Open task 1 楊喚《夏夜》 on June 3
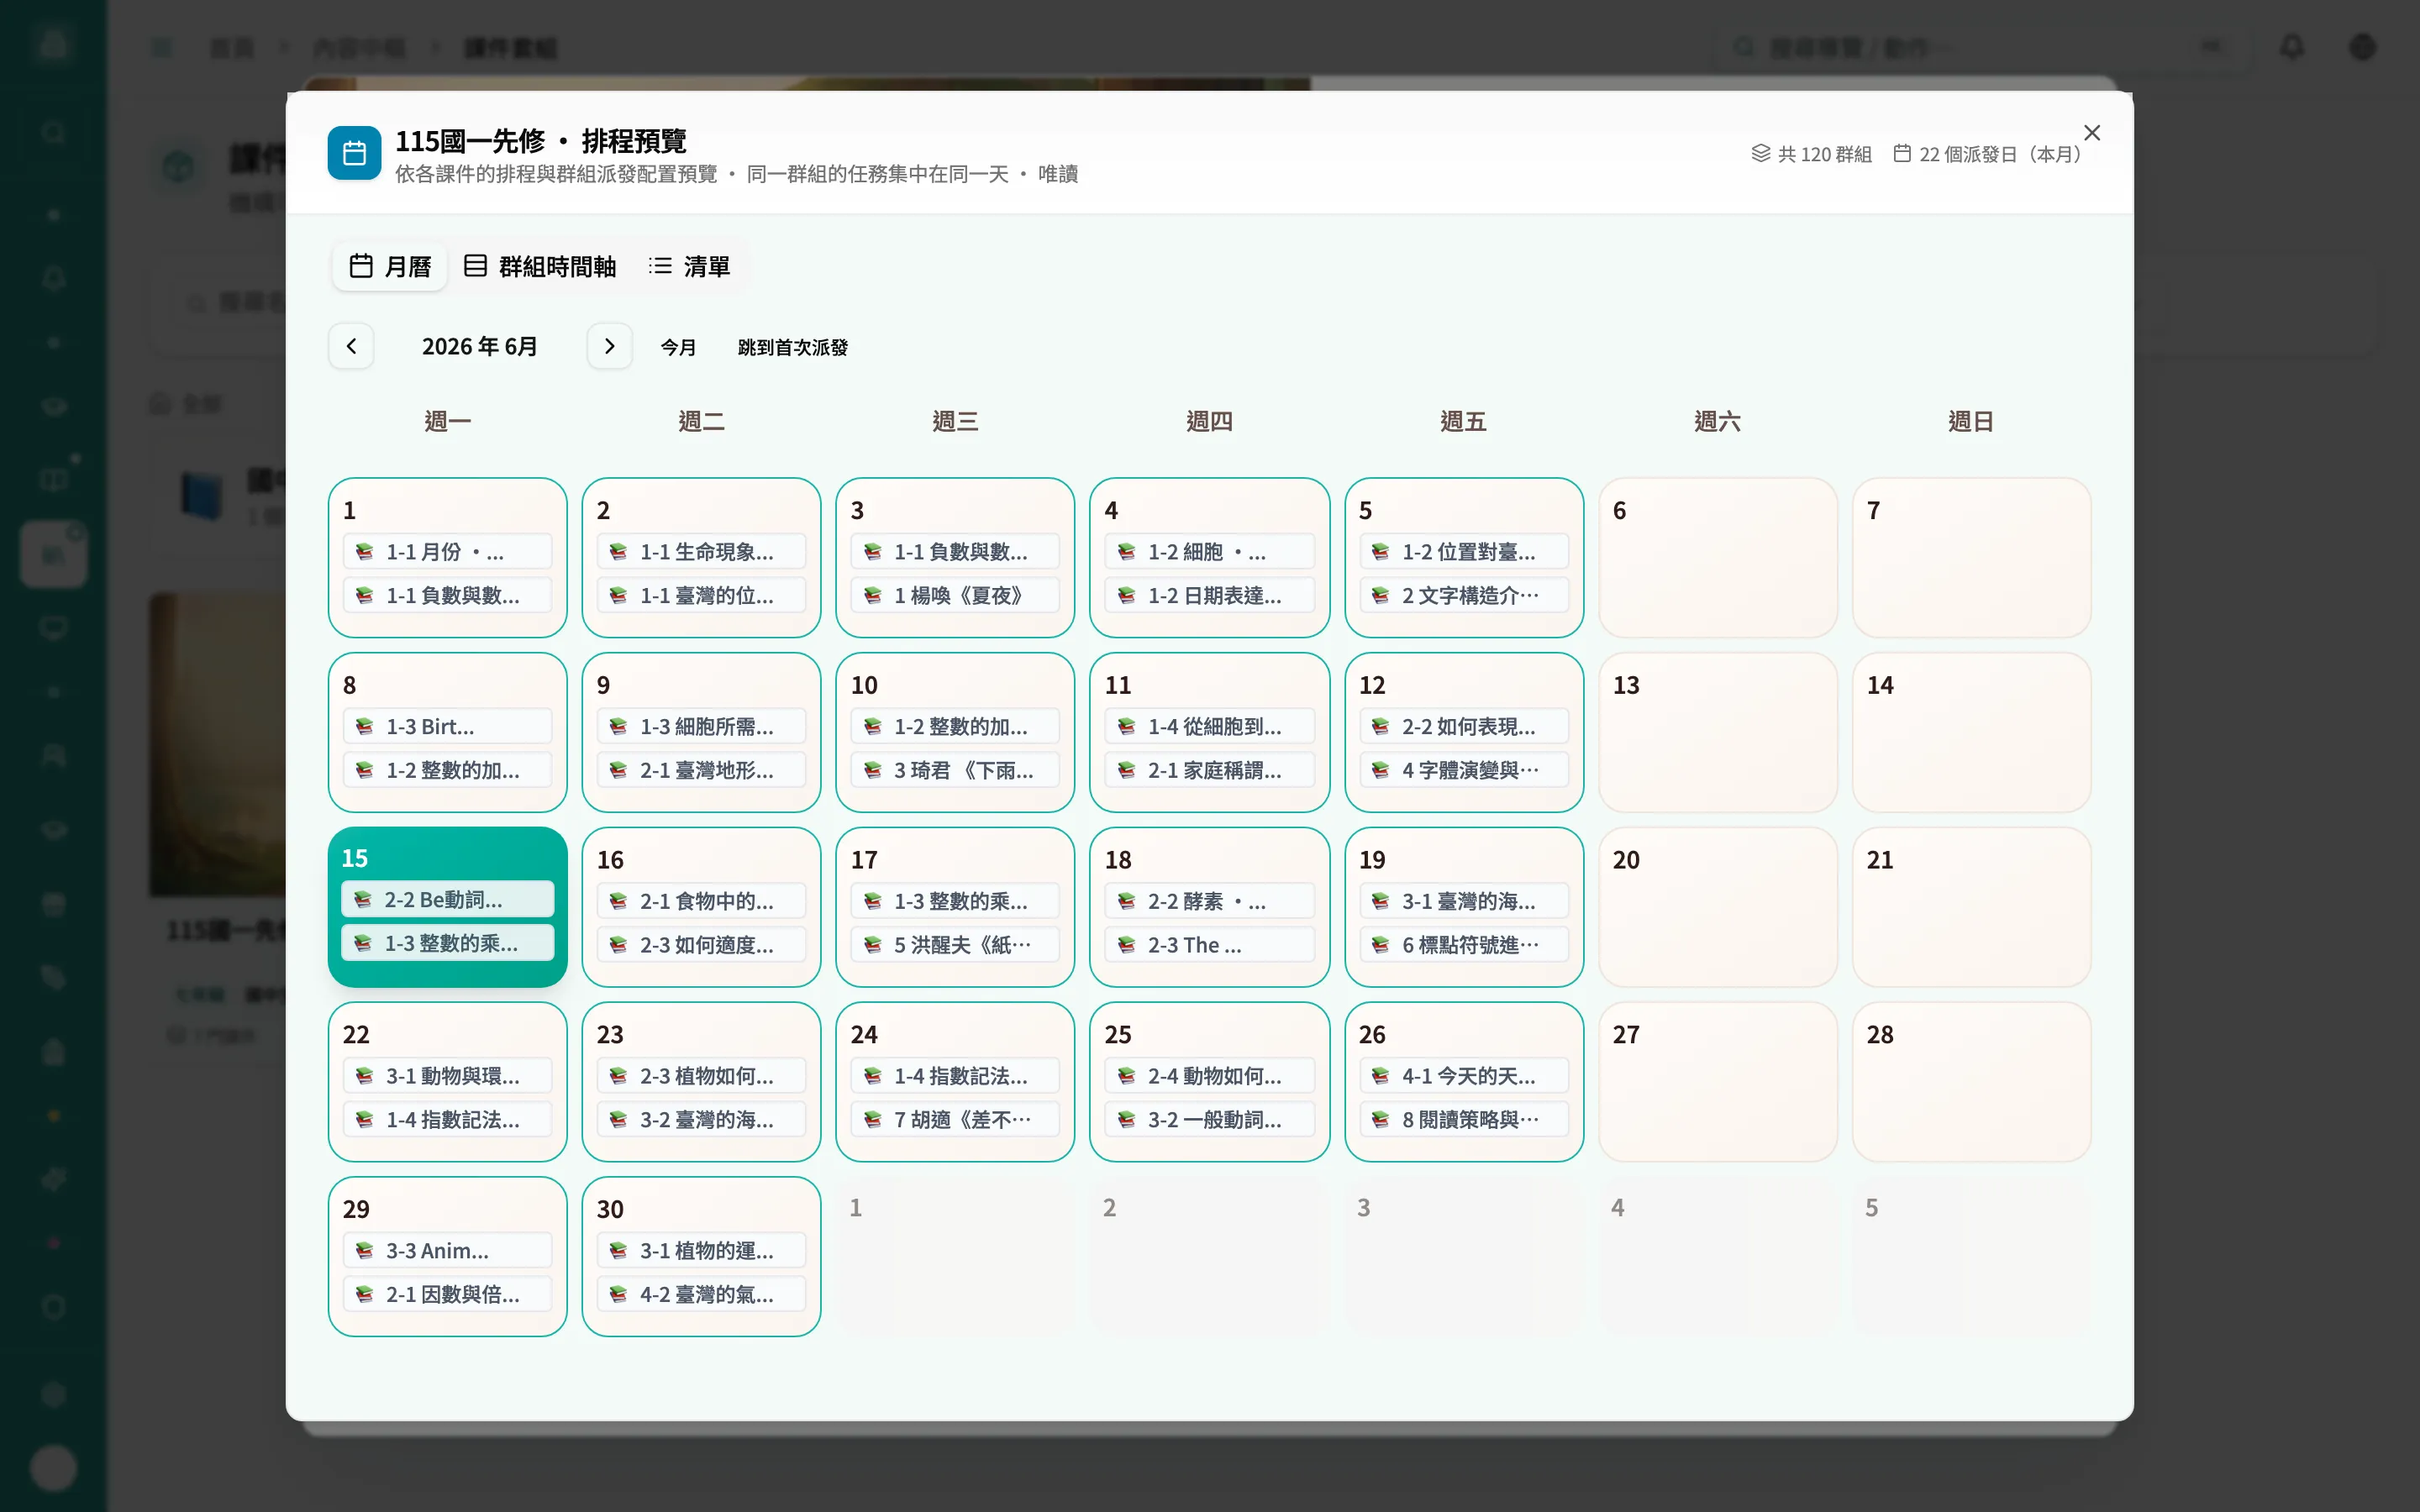 pos(955,595)
